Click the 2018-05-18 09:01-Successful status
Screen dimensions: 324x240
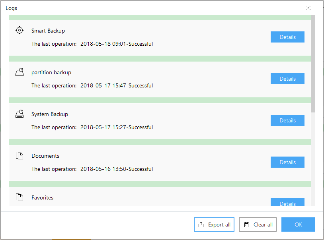[x=117, y=44]
